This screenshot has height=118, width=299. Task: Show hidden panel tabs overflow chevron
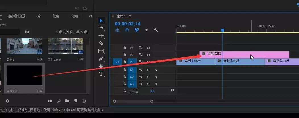point(91,16)
